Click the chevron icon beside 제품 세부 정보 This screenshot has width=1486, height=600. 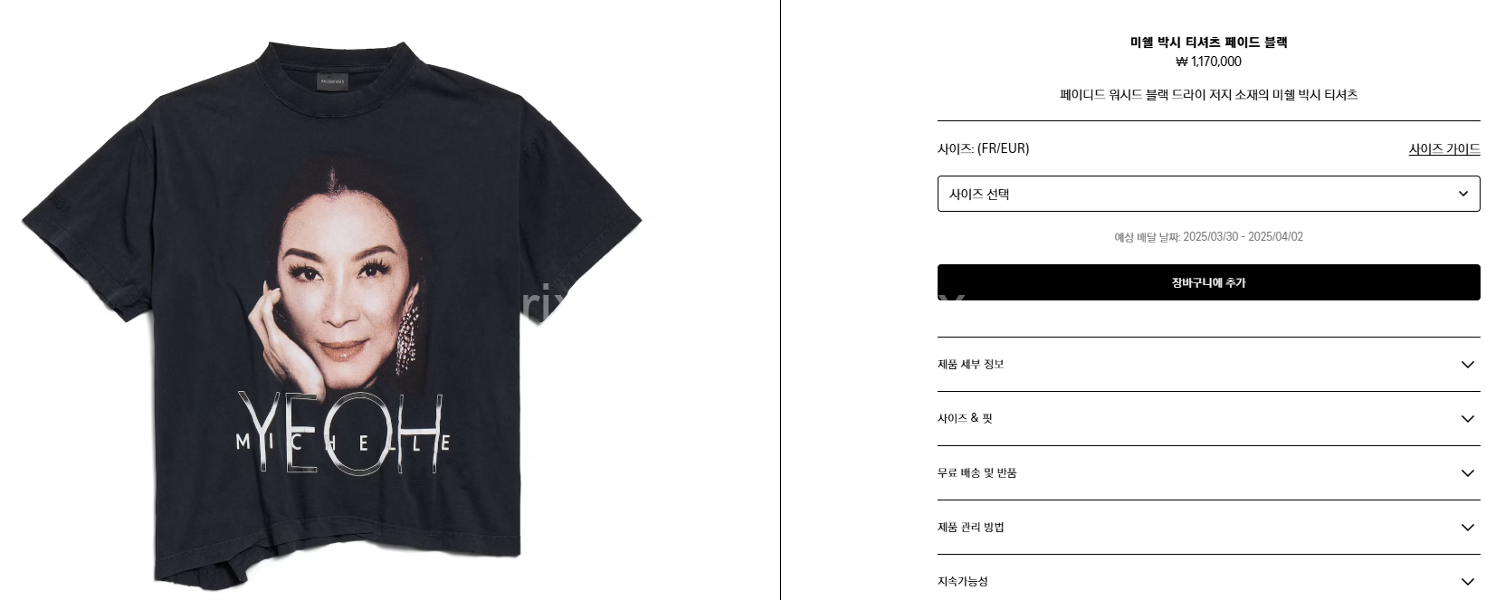1467,364
